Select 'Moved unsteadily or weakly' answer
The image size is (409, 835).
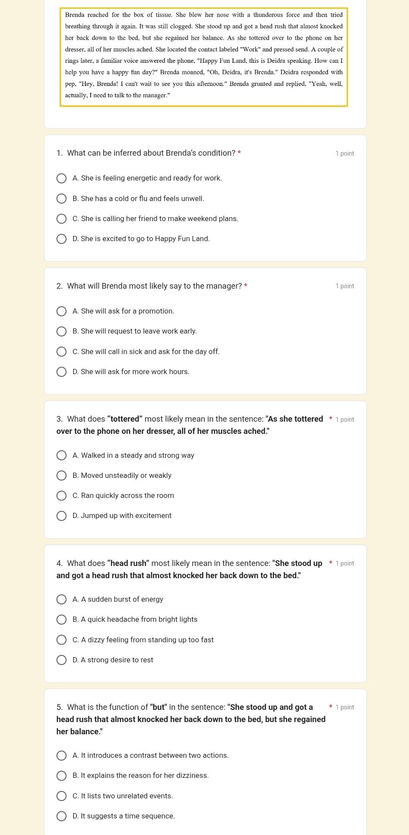point(62,476)
